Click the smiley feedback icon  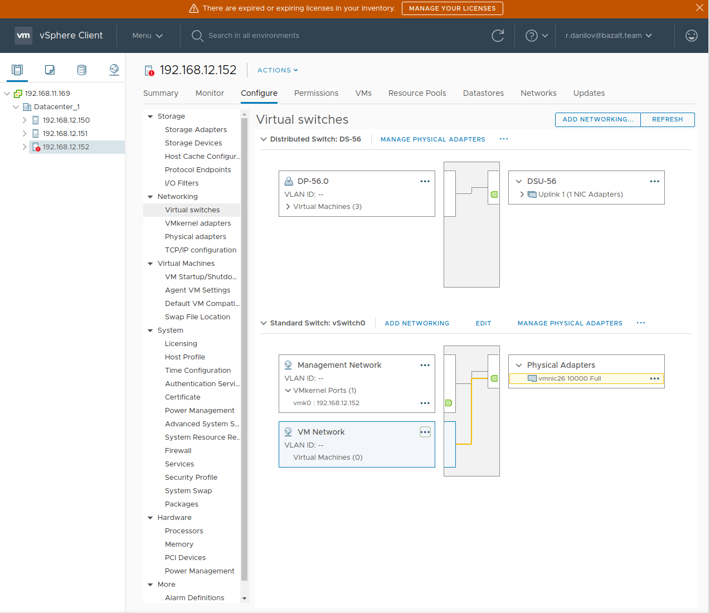(x=692, y=36)
